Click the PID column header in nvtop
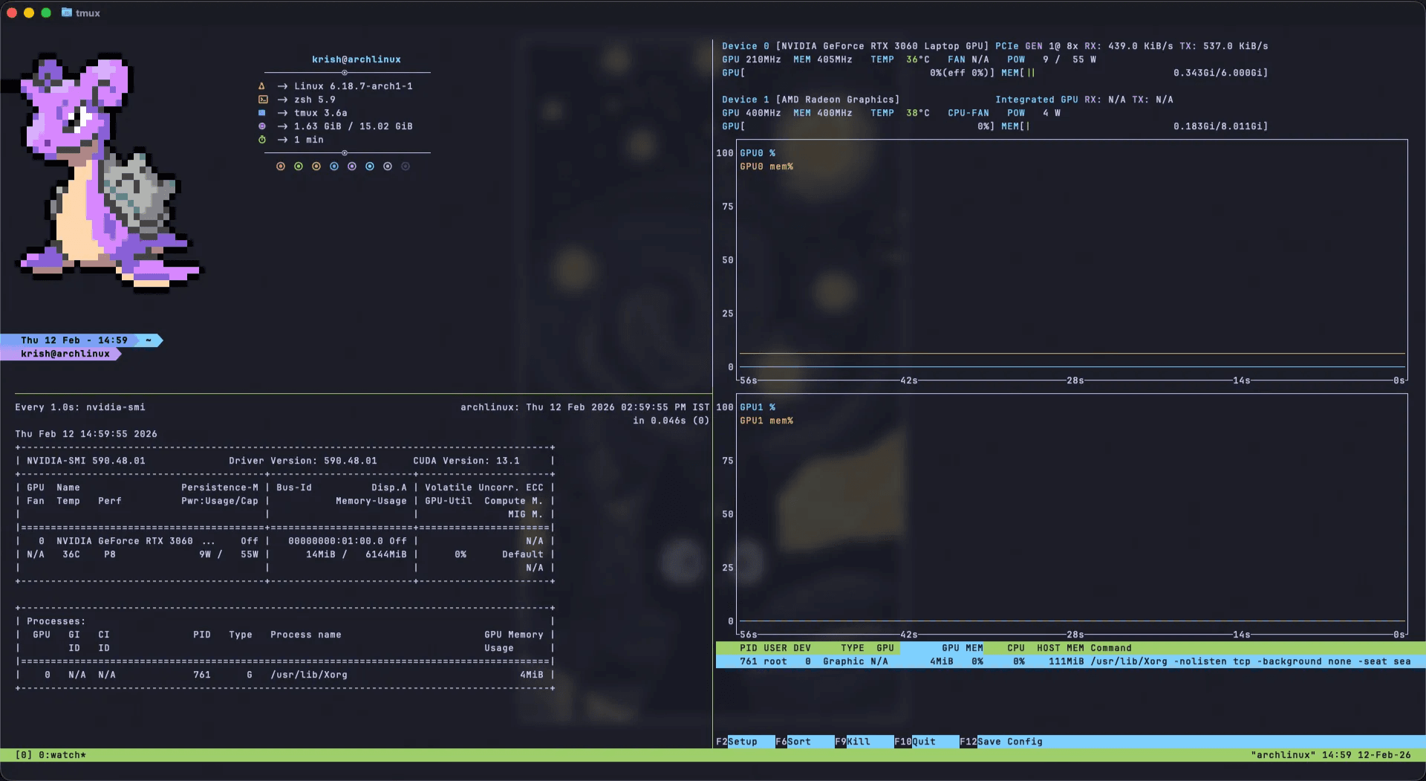 [749, 648]
